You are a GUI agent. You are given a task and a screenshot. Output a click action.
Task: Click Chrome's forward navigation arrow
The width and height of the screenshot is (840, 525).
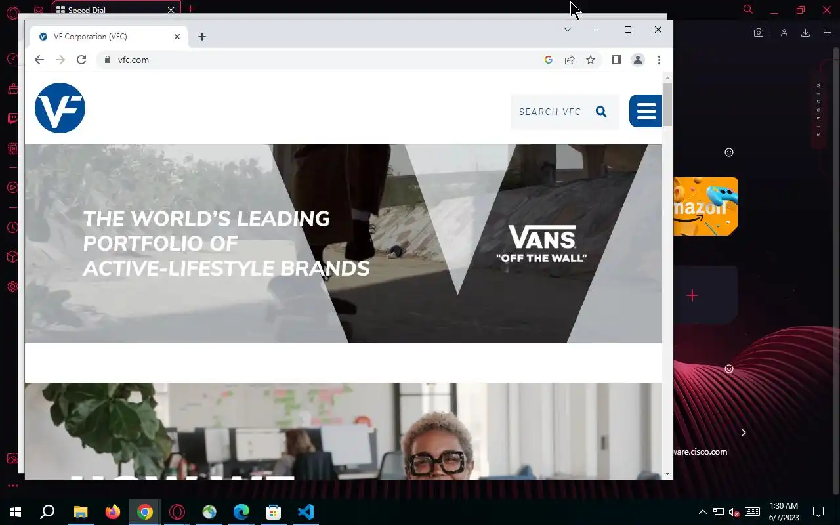[60, 60]
